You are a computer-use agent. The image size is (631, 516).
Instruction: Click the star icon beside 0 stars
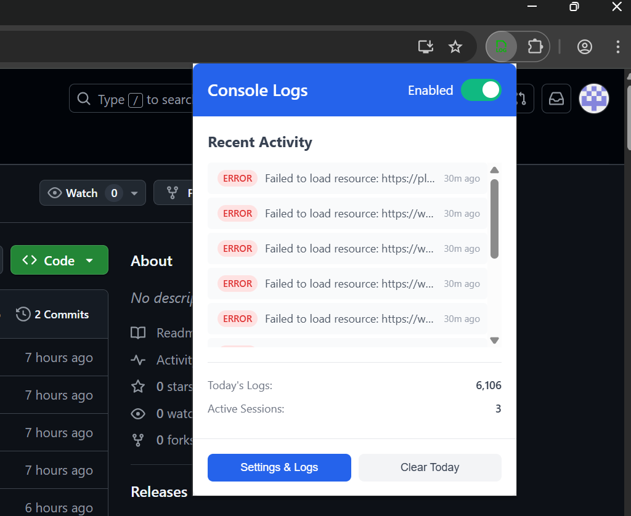(x=138, y=386)
